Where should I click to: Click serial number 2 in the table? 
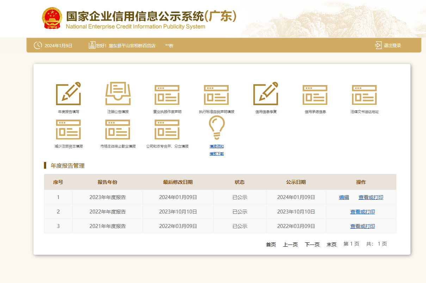pyautogui.click(x=58, y=212)
